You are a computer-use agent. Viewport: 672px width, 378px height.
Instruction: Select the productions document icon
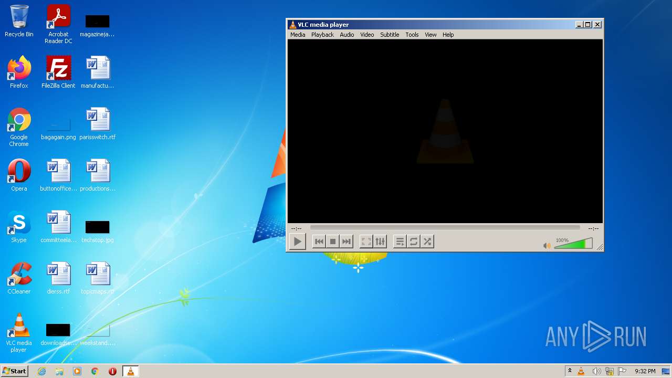(98, 175)
